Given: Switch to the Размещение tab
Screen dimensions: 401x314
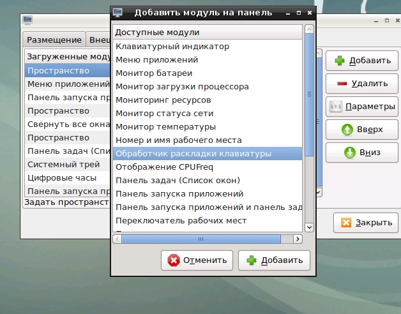Looking at the screenshot, I should (x=54, y=40).
